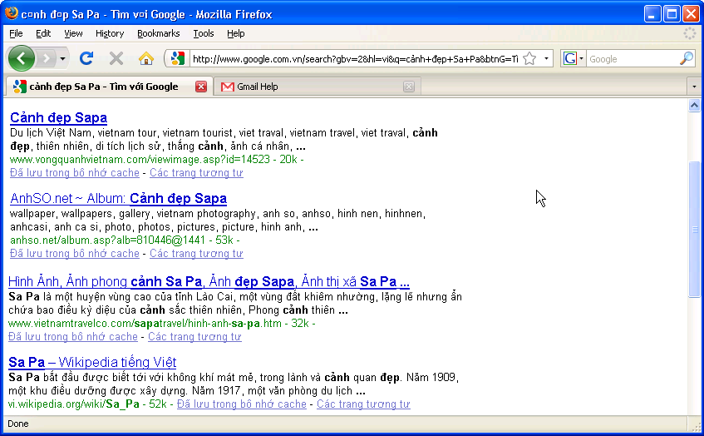
Task: Click the address bar URL field
Action: click(355, 59)
